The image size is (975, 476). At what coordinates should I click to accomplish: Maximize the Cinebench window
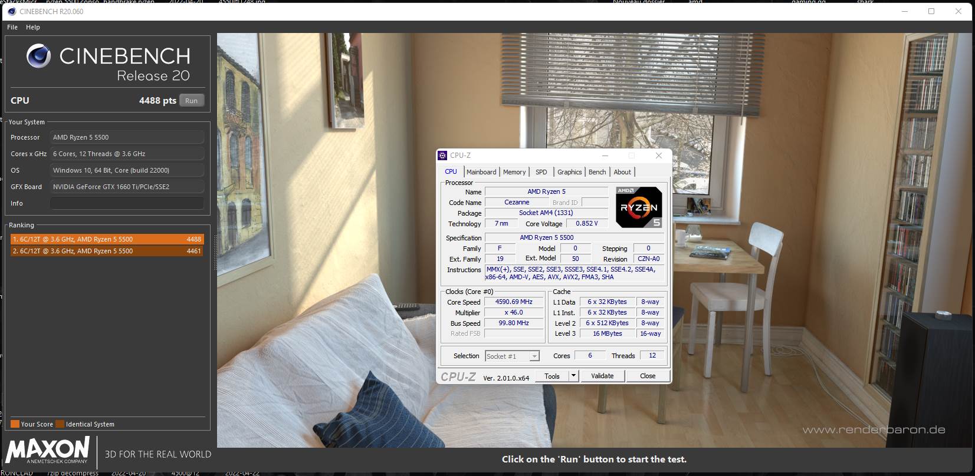(931, 11)
